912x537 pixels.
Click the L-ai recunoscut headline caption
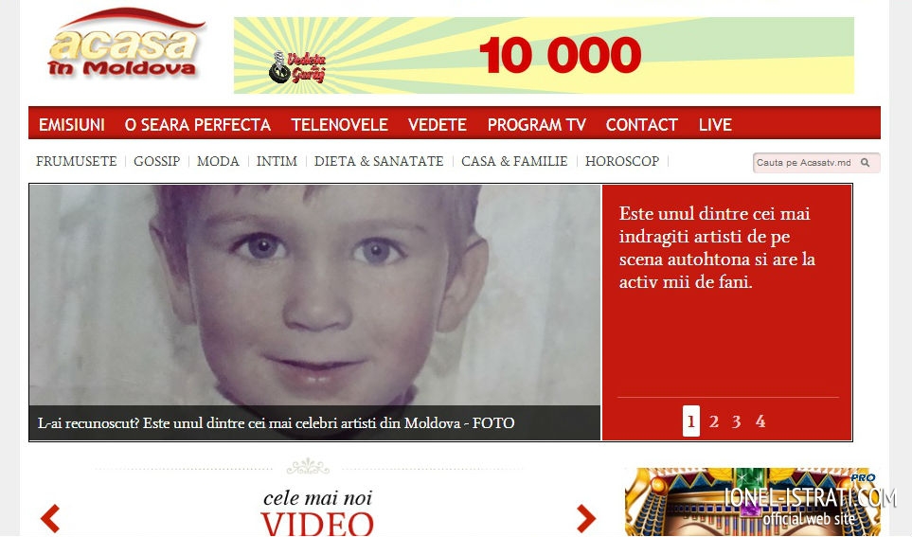coord(276,423)
